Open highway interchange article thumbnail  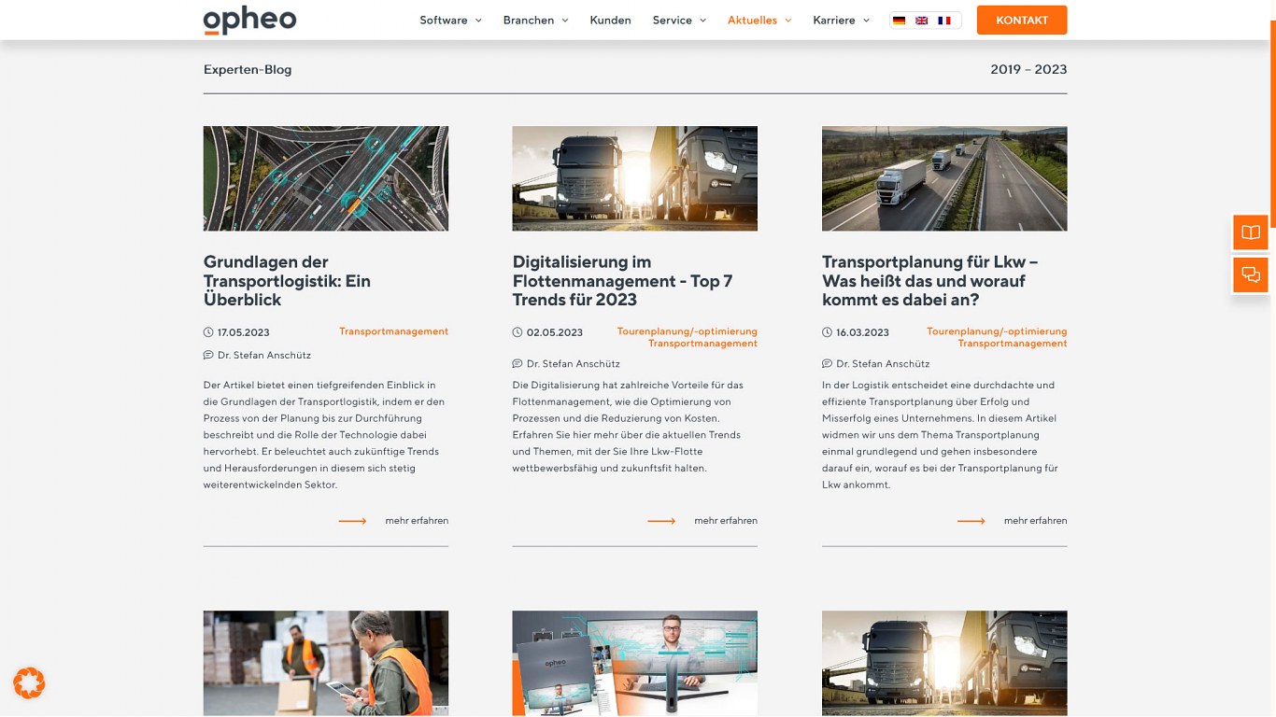(x=326, y=178)
